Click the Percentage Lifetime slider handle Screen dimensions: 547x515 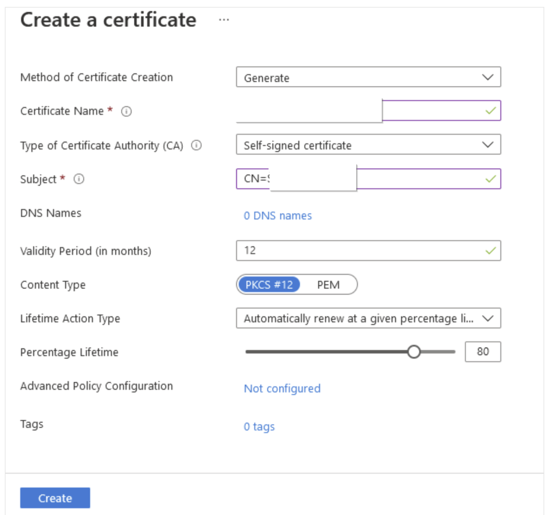(x=414, y=352)
